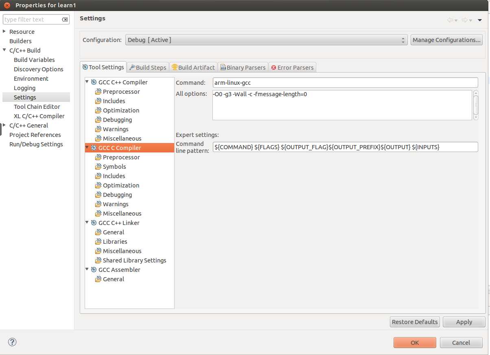Viewport: 490px width, 355px height.
Task: Click the GCC C++ Linker tool icon
Action: click(94, 223)
